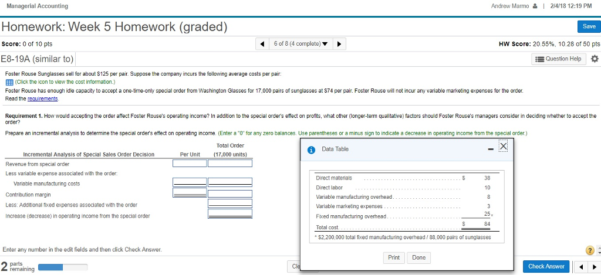Click Check Answer button
The height and width of the screenshot is (275, 601).
[546, 267]
